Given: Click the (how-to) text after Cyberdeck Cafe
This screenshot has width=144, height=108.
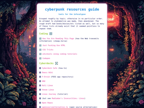Looking at the screenshot, I should (x=63, y=68).
